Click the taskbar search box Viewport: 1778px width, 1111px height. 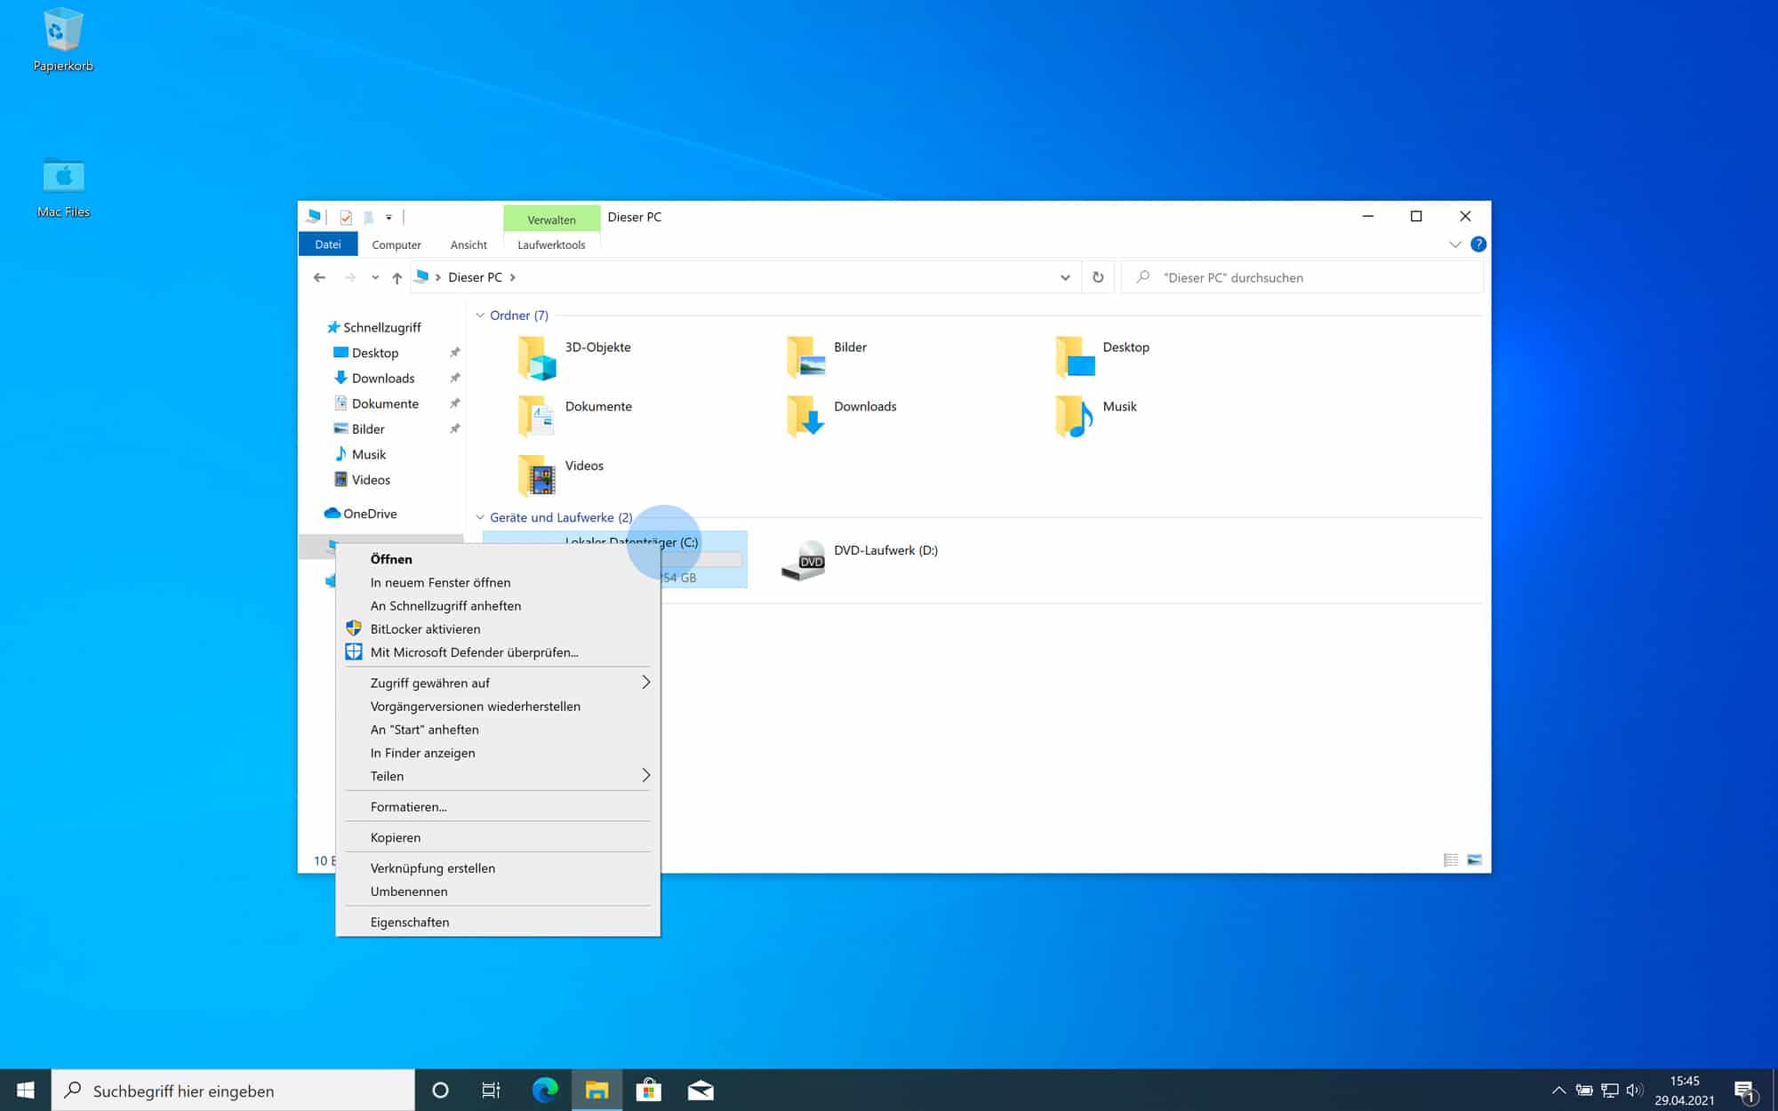pyautogui.click(x=233, y=1091)
